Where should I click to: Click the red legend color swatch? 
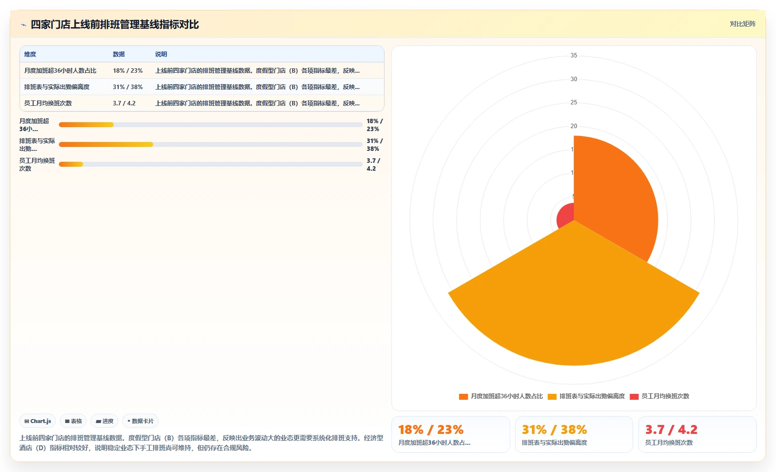click(x=634, y=397)
